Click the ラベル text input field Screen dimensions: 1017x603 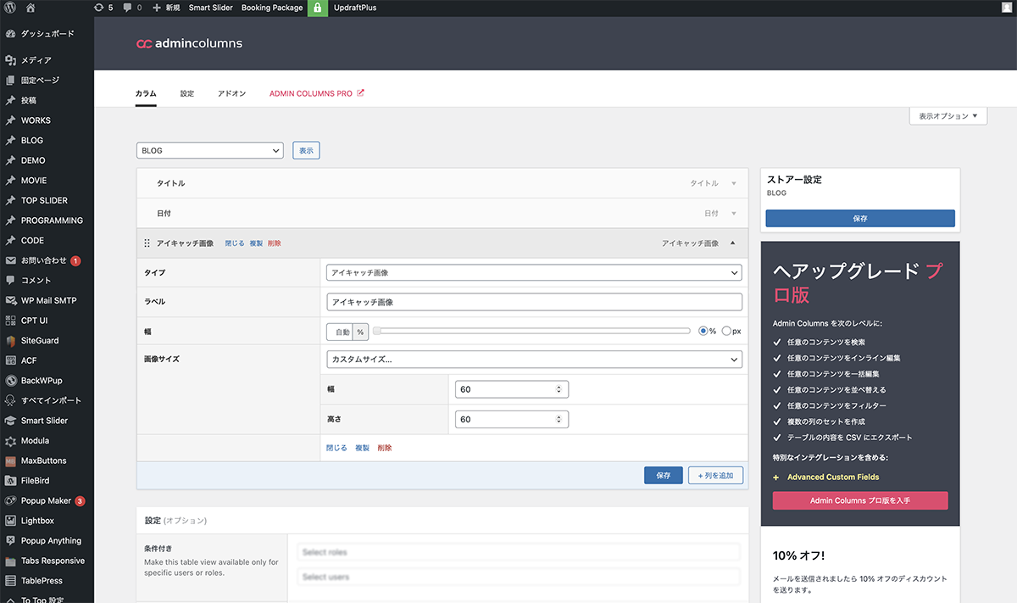534,302
